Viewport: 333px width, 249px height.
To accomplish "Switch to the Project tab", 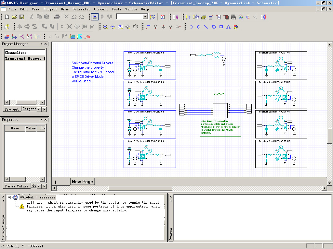I will (12, 109).
